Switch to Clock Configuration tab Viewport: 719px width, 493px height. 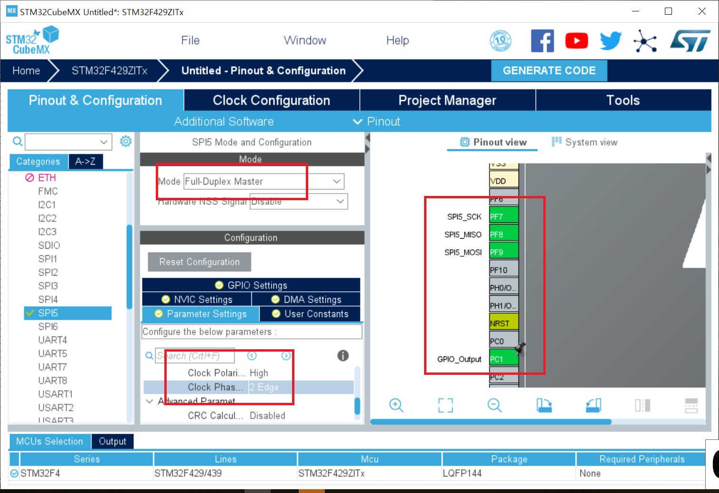click(272, 100)
